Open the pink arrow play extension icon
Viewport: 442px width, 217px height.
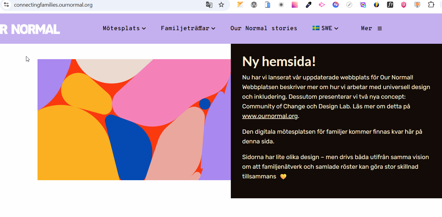click(322, 5)
